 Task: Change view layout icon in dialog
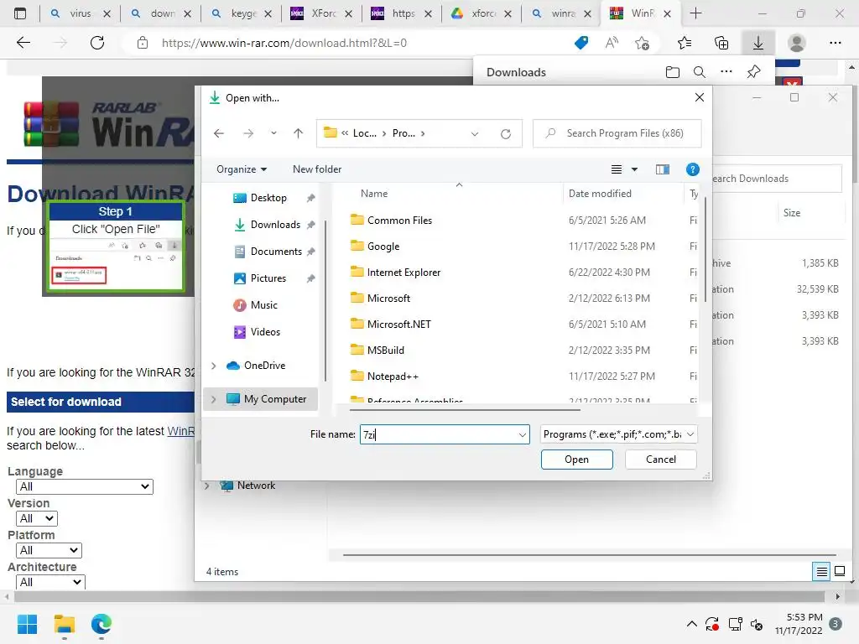click(x=617, y=169)
